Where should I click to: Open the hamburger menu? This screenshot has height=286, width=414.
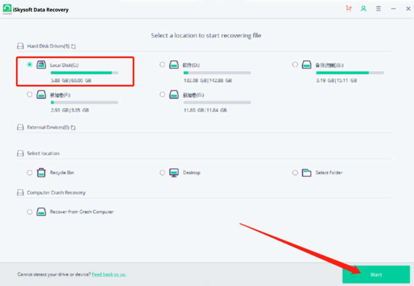click(x=378, y=9)
